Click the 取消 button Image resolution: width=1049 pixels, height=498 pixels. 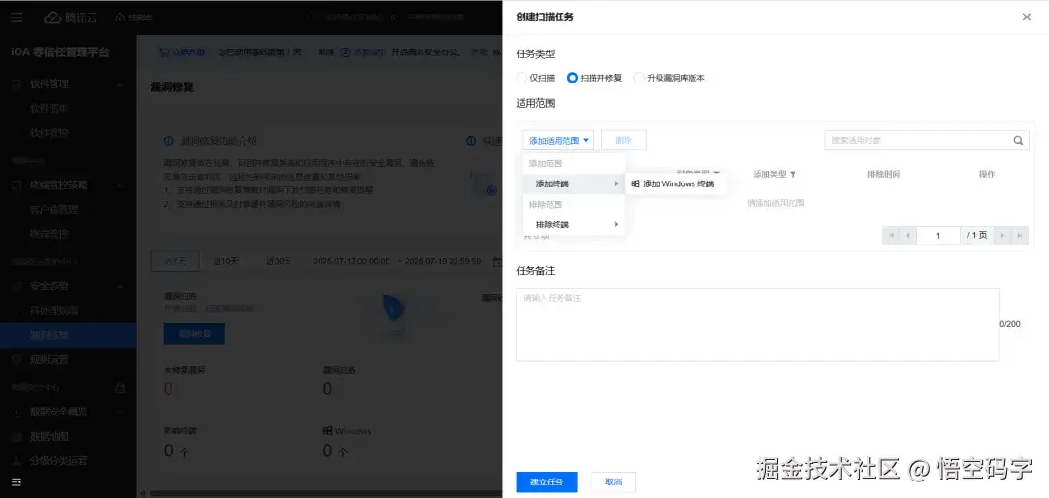[x=614, y=481]
